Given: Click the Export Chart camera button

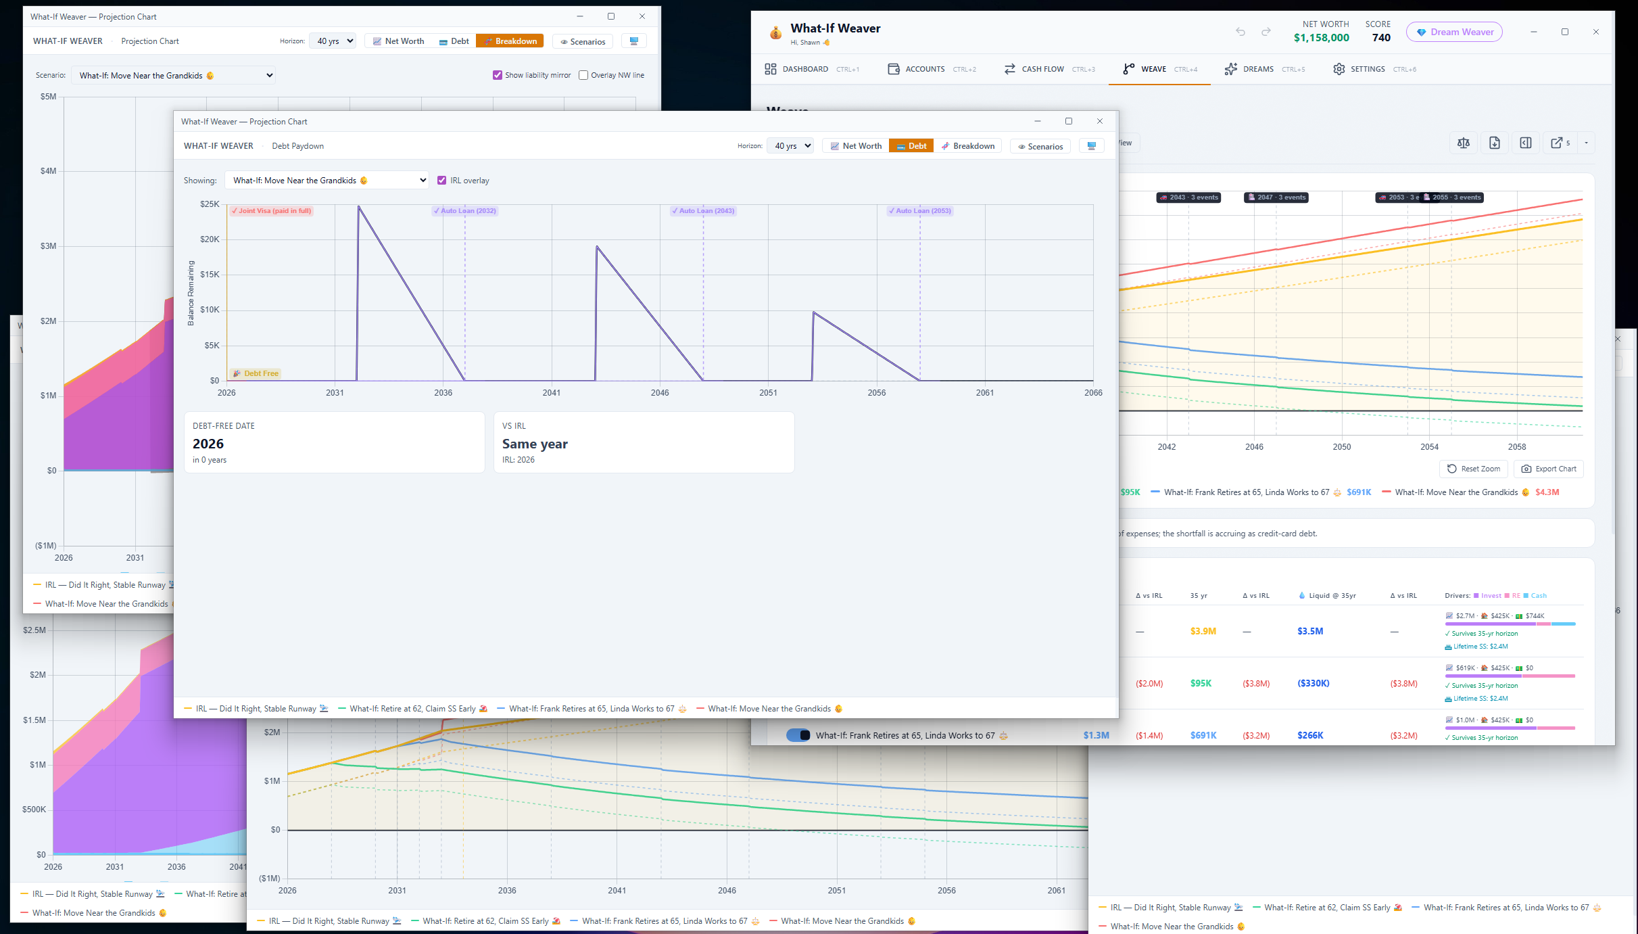Looking at the screenshot, I should click(1549, 469).
